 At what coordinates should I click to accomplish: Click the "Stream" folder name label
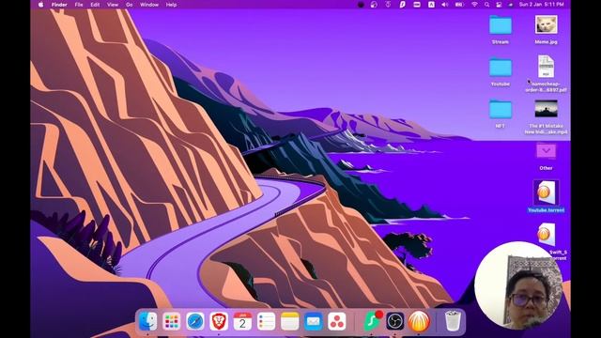pos(501,41)
